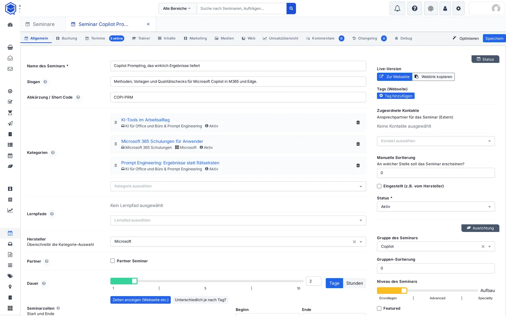
Task: Open the settings gear icon in header
Action: click(458, 9)
